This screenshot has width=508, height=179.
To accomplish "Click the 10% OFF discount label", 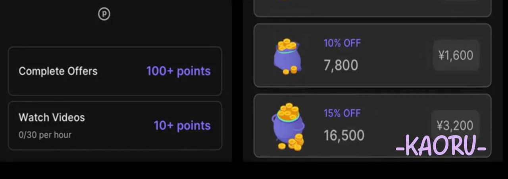I will tap(342, 43).
